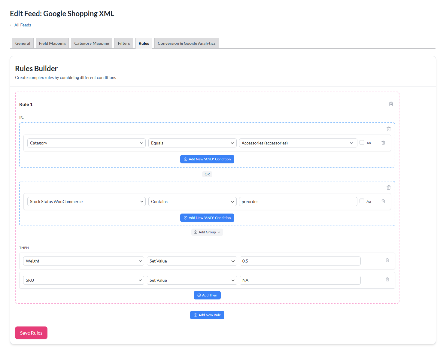The height and width of the screenshot is (349, 446).
Task: Delete Rule 1 using its trash icon
Action: click(x=391, y=104)
